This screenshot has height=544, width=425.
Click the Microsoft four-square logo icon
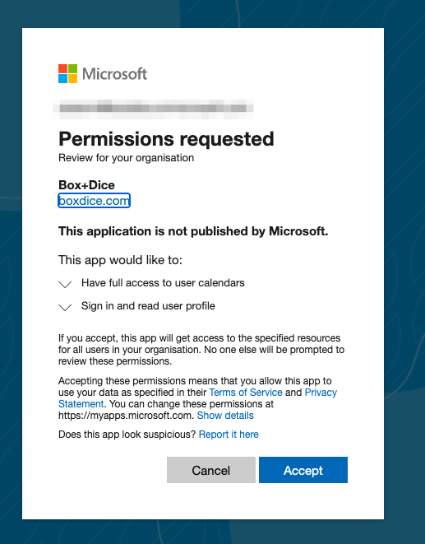click(67, 73)
